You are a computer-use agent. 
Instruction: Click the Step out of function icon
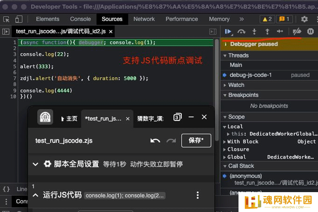267,31
